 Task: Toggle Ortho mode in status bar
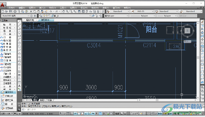click(71, 113)
